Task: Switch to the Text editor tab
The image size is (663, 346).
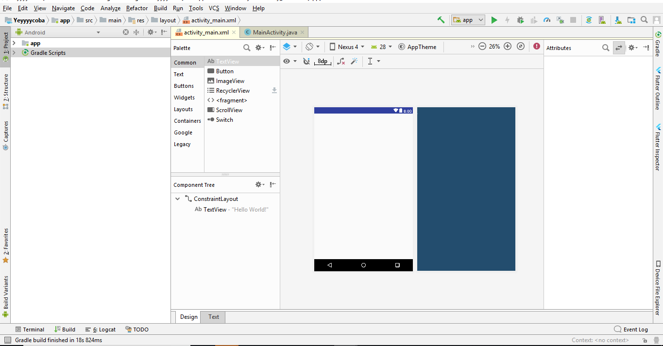Action: coord(214,317)
